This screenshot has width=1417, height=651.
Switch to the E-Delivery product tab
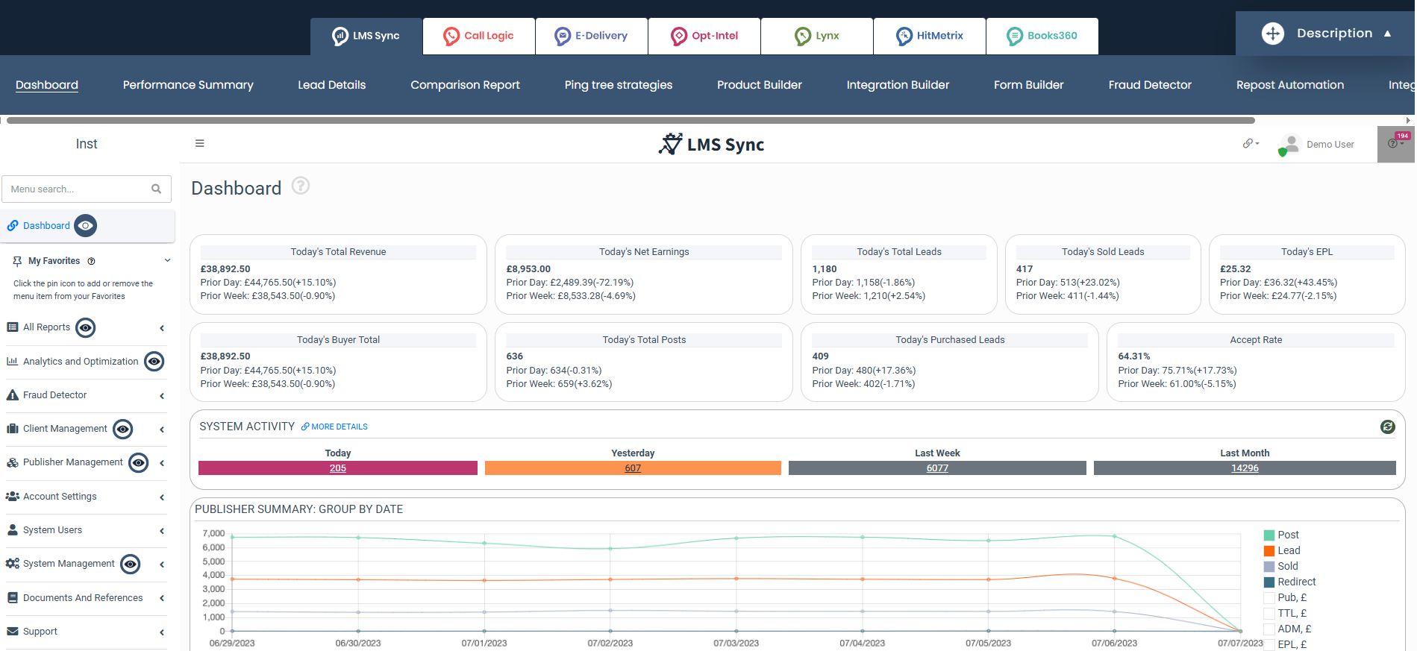click(x=592, y=36)
